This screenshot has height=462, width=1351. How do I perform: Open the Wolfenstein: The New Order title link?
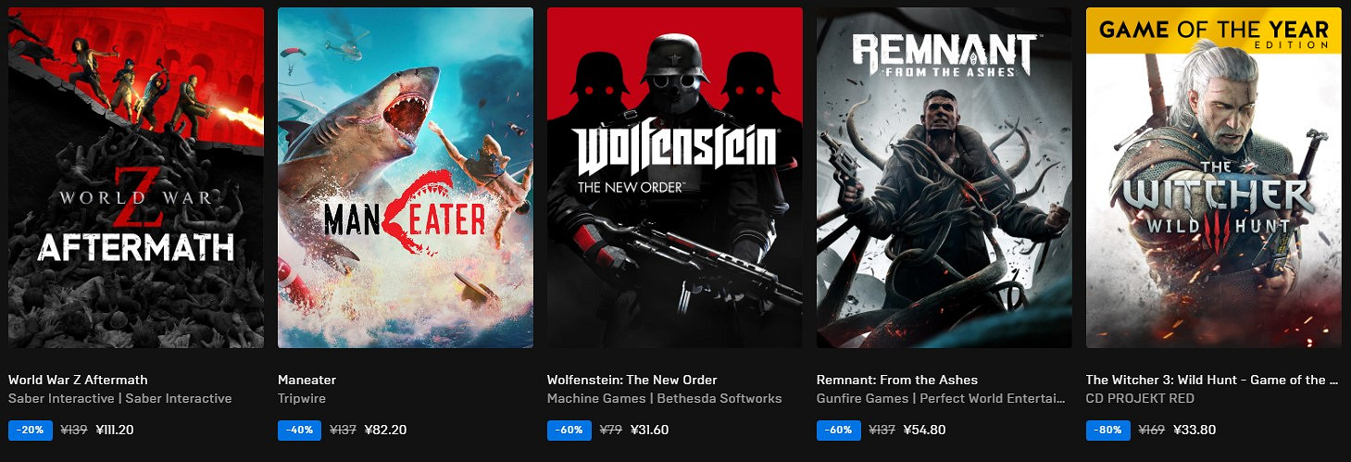[632, 380]
